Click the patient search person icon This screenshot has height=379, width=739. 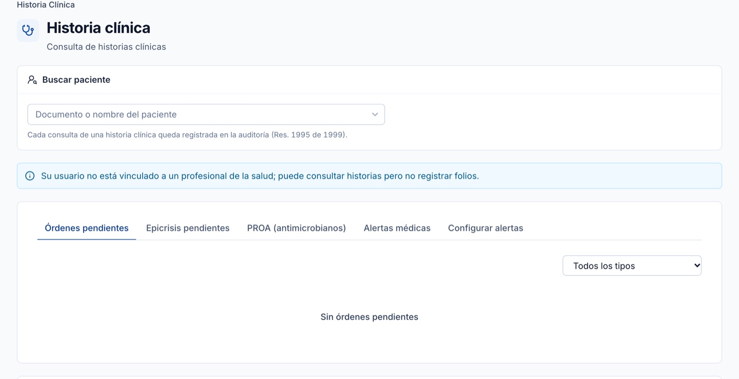[x=32, y=80]
